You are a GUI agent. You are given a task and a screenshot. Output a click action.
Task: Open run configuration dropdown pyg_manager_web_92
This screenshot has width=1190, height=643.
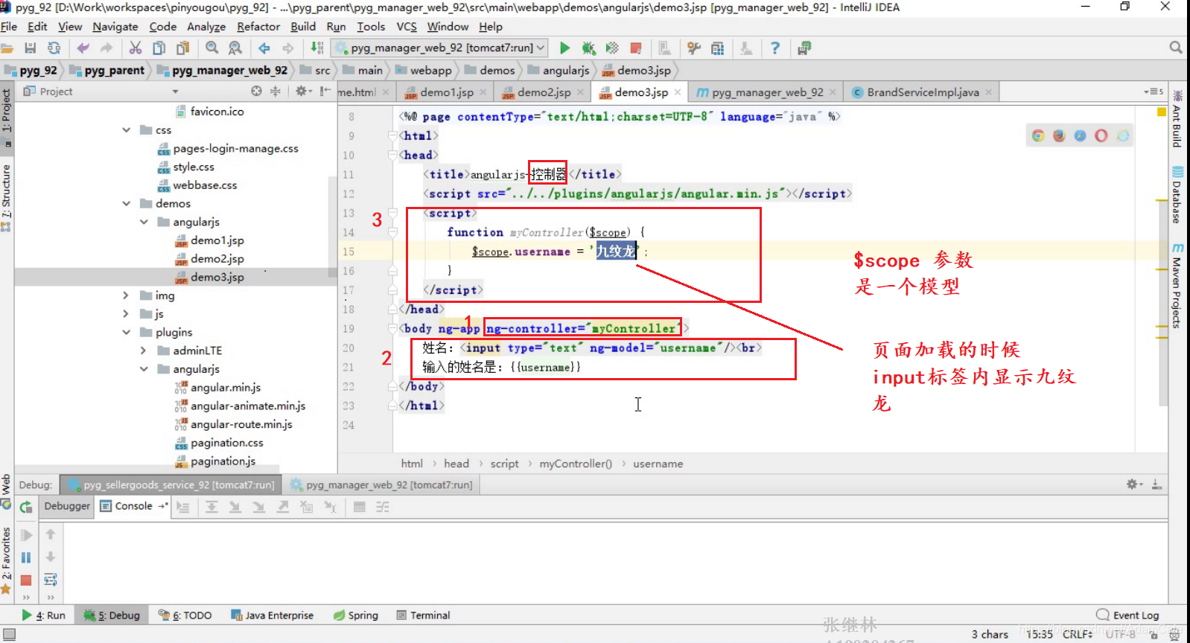coord(440,48)
